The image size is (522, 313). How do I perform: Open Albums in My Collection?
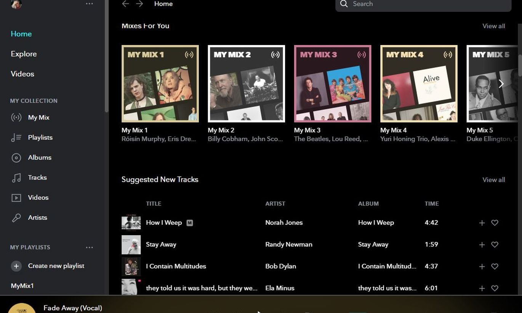point(40,157)
